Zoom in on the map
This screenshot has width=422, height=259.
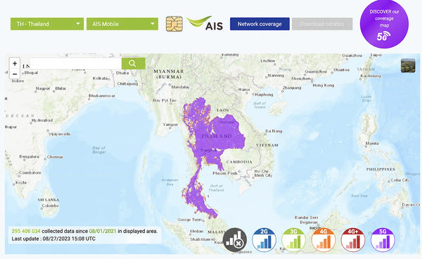coord(15,63)
